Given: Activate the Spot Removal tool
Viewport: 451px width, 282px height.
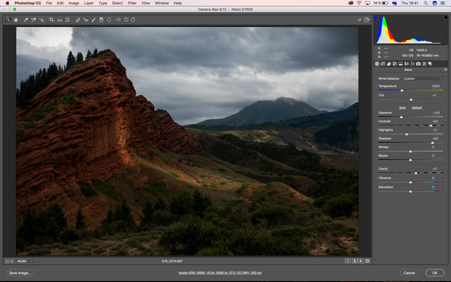Looking at the screenshot, I should pyautogui.click(x=78, y=20).
